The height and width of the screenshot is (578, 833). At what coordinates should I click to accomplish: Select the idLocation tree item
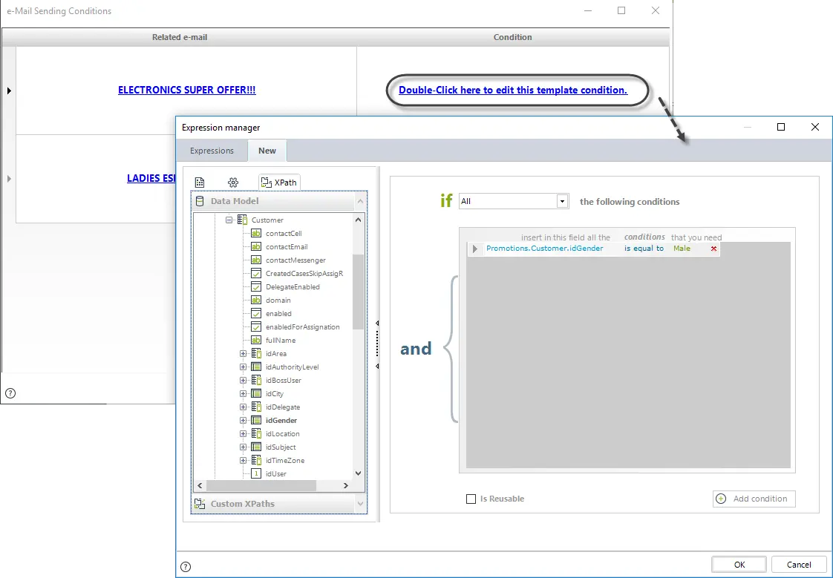[x=283, y=433]
